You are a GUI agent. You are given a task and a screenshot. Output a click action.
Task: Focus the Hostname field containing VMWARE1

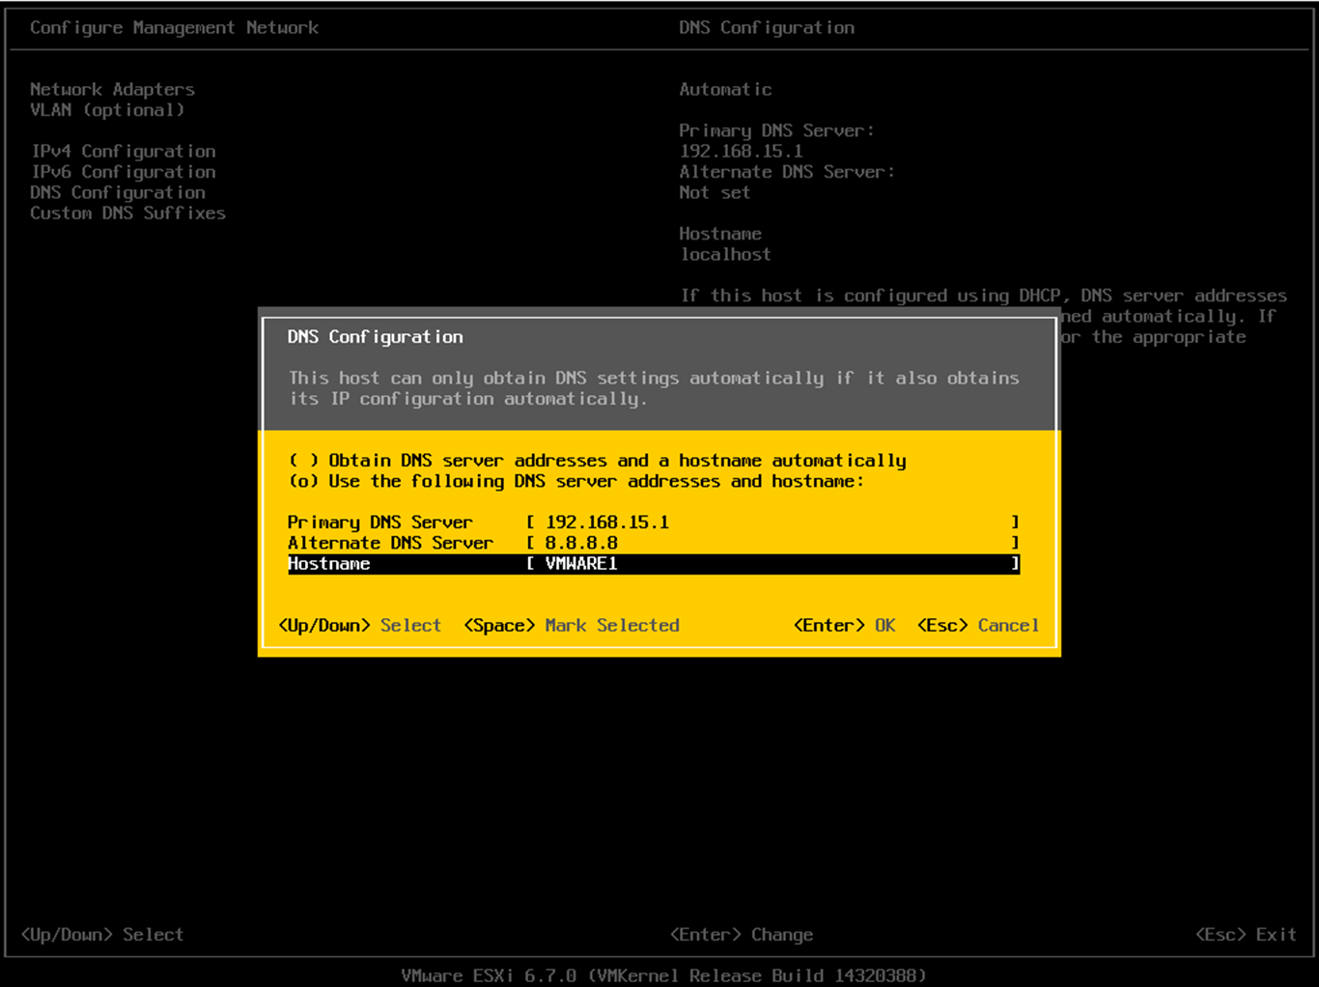tap(772, 564)
